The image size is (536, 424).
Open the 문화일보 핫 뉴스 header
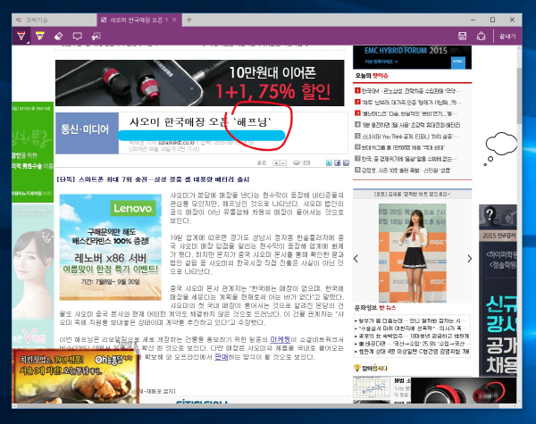375,308
